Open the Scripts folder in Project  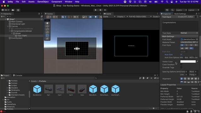click(14, 86)
